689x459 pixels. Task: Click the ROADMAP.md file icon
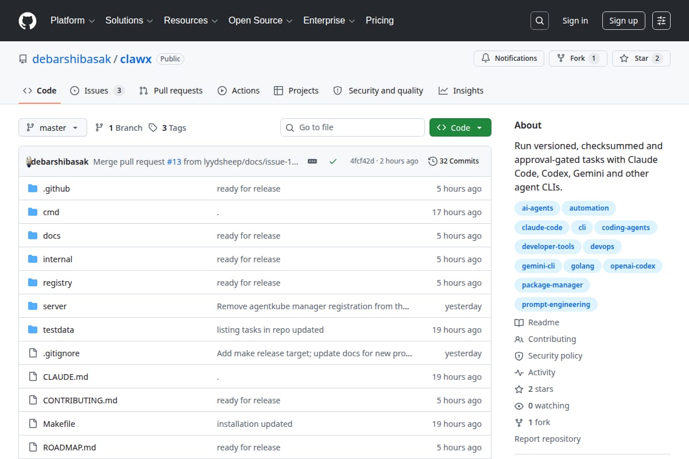(x=33, y=448)
